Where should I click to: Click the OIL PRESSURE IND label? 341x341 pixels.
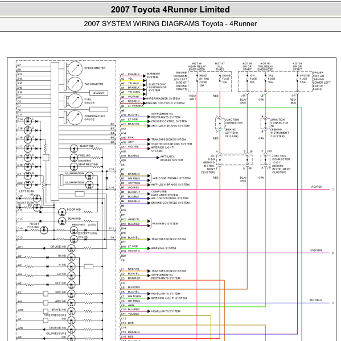click(x=56, y=335)
